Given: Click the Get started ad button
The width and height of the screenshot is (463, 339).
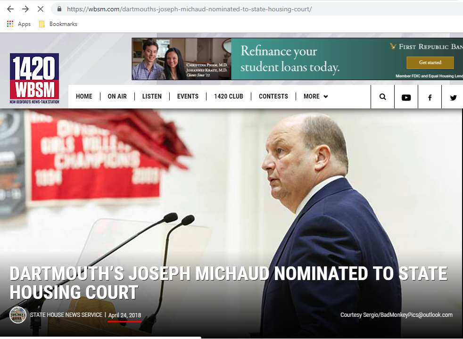Looking at the screenshot, I should tap(430, 62).
